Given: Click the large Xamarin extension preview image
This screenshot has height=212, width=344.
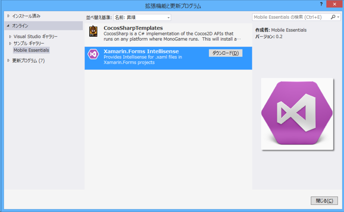Looking at the screenshot, I should 297,114.
